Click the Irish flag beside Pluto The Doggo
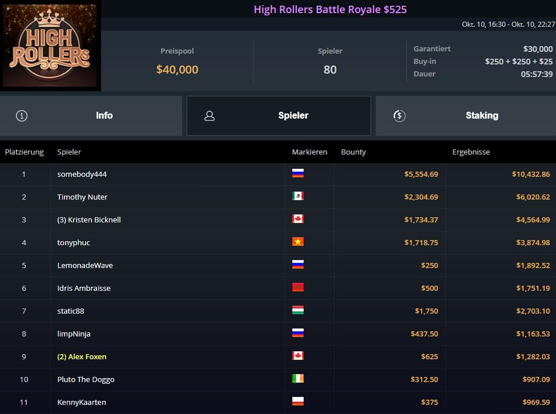The image size is (556, 414). pyautogui.click(x=297, y=379)
